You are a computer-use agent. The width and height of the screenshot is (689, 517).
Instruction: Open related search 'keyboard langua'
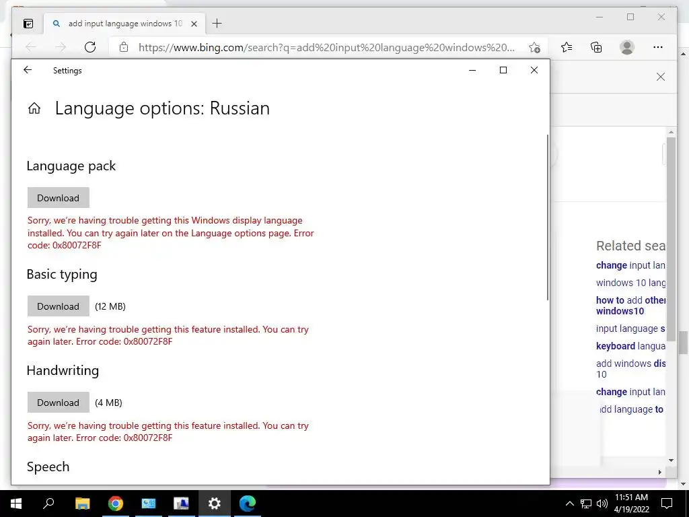[630, 346]
